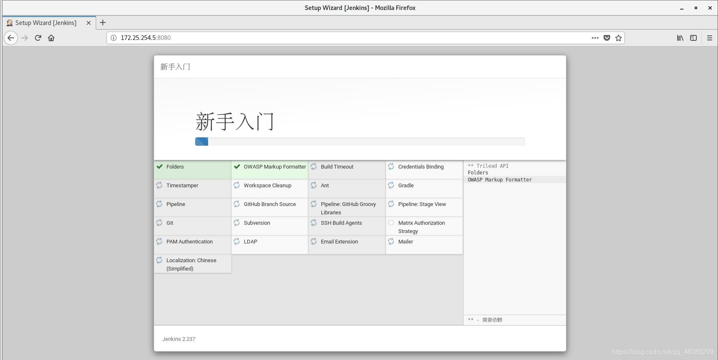718x360 pixels.
Task: Click the Gradle plugin label
Action: click(x=406, y=186)
